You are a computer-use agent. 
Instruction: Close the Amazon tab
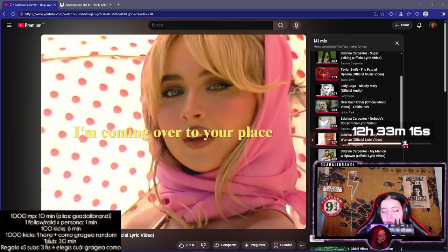[x=110, y=5]
